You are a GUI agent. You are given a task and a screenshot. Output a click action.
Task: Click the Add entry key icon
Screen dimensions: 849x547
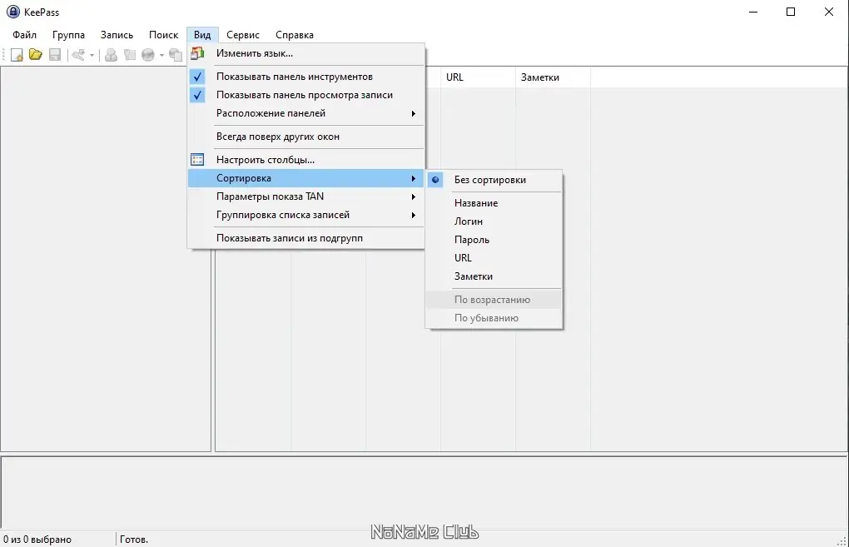pos(78,55)
